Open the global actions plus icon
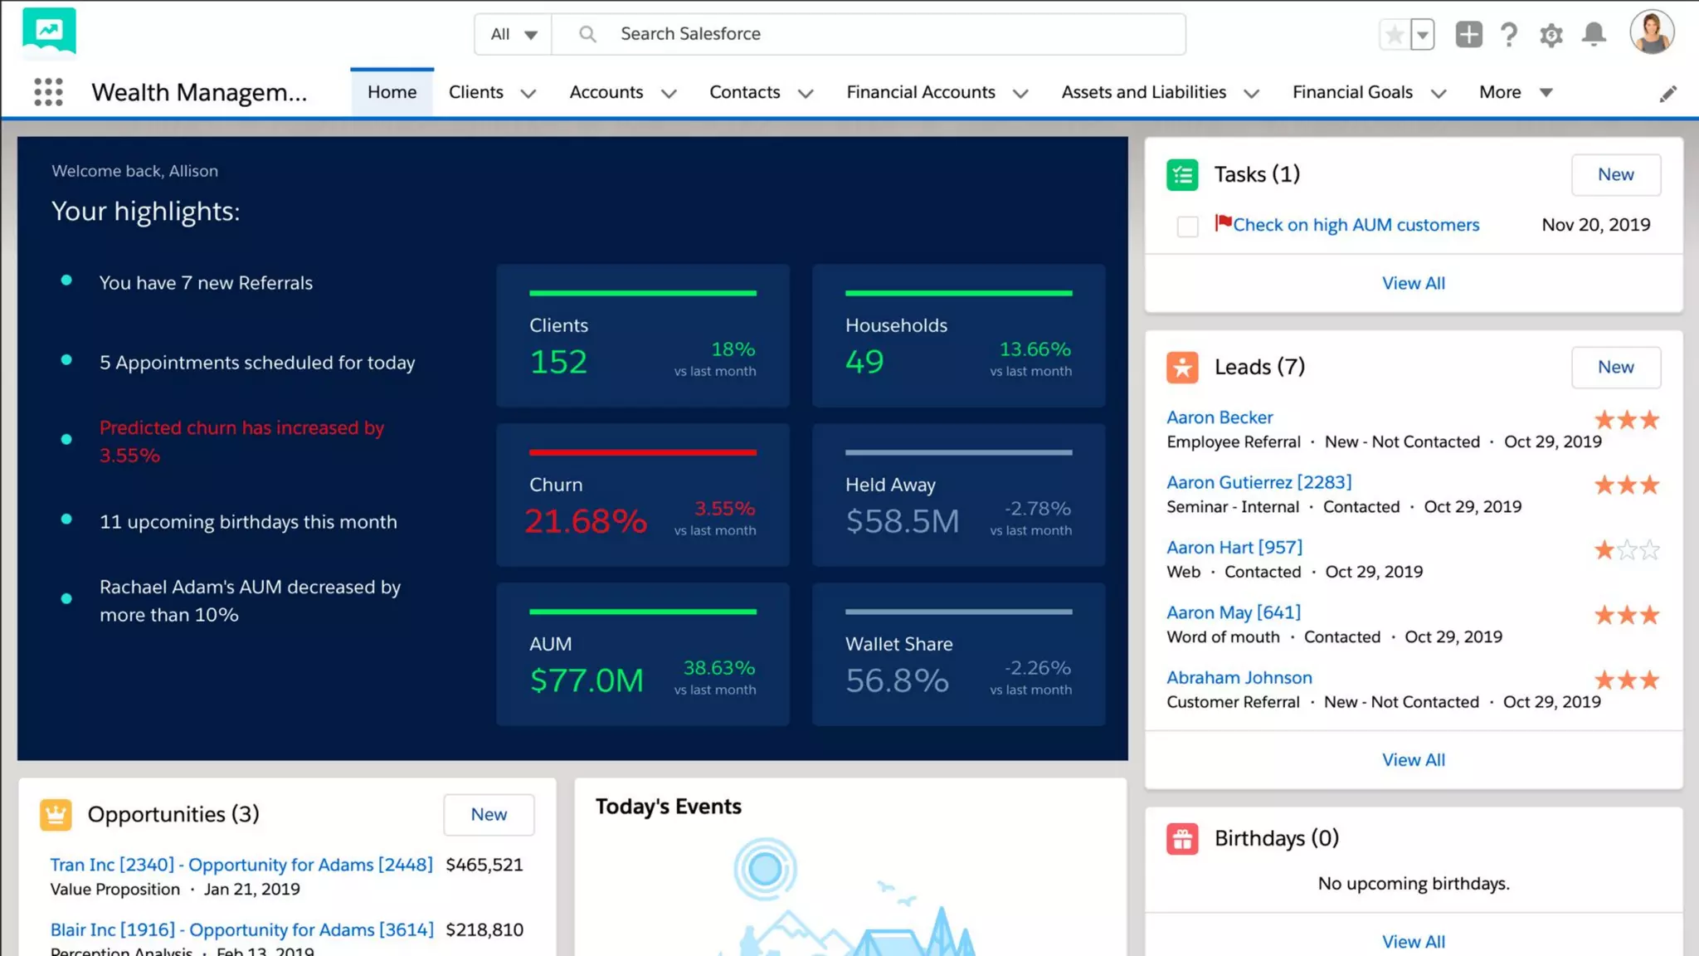Image resolution: width=1699 pixels, height=956 pixels. [x=1468, y=35]
